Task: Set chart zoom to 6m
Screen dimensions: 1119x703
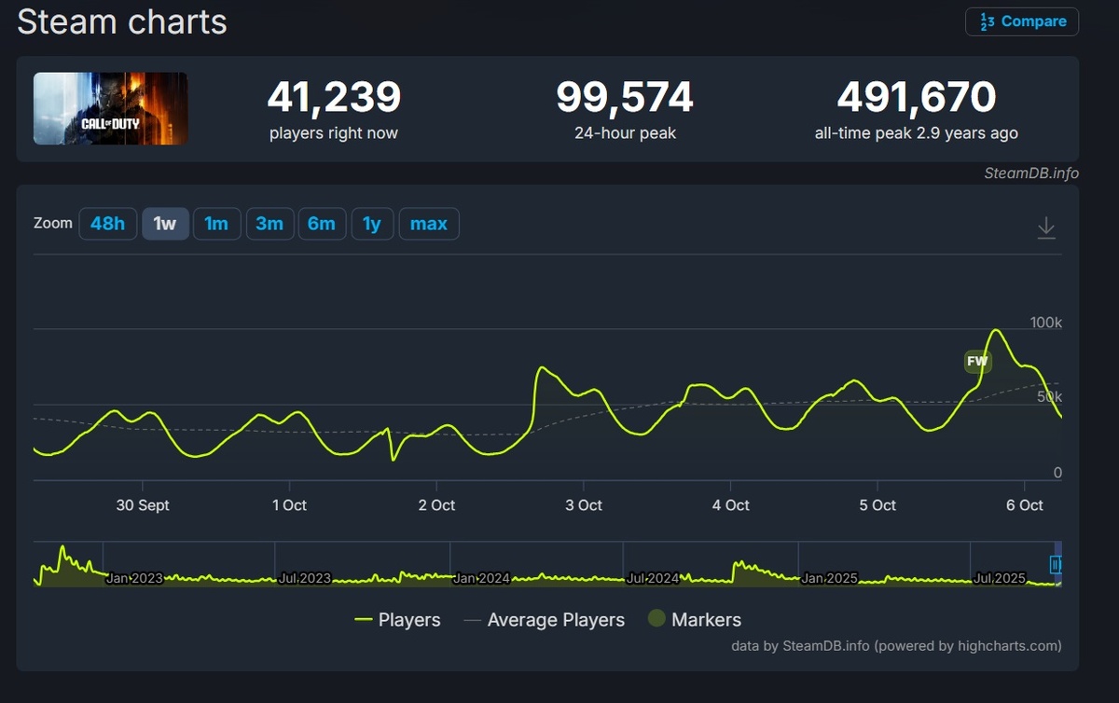Action: click(x=322, y=224)
